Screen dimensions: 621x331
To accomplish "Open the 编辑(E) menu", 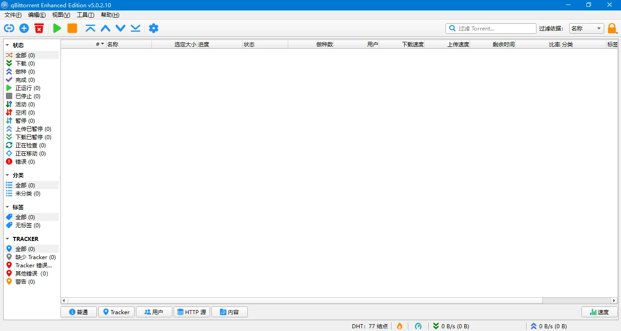I will coord(37,15).
